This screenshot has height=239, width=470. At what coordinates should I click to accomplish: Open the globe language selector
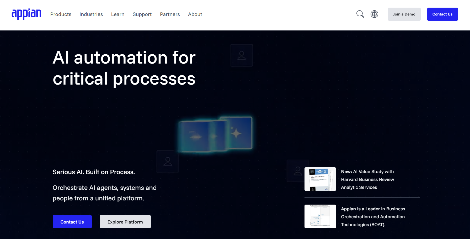[374, 14]
